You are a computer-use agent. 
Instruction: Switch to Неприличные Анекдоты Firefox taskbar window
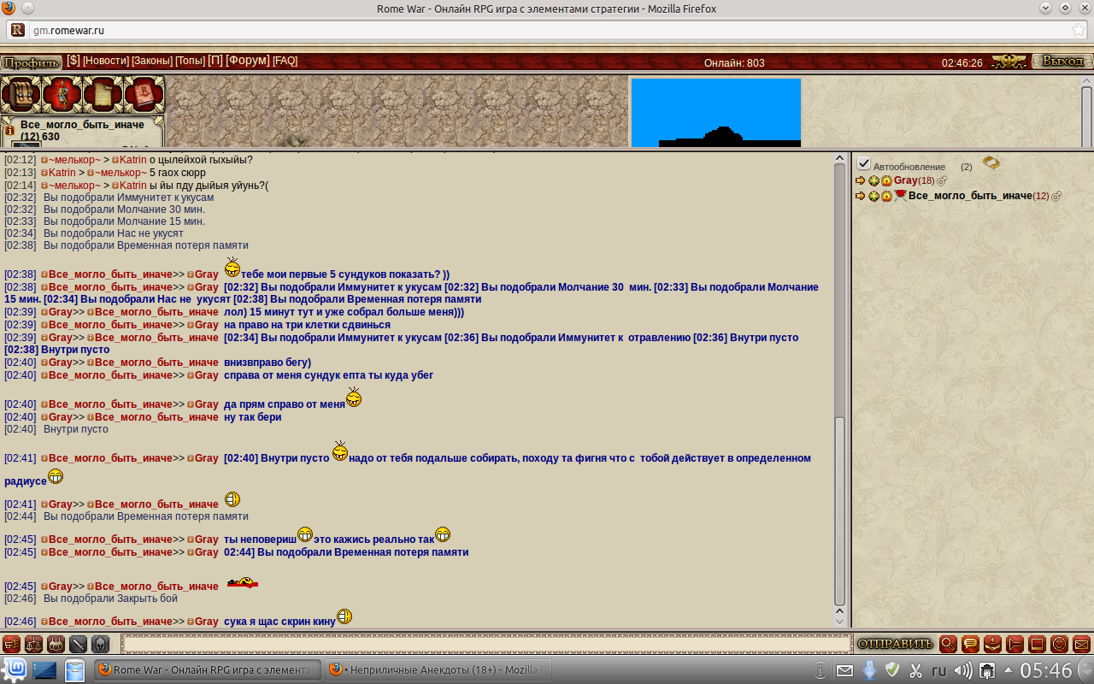click(438, 669)
